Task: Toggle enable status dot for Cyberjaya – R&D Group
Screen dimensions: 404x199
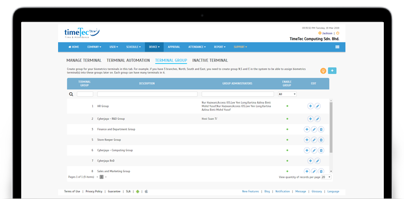Action: tap(287, 119)
